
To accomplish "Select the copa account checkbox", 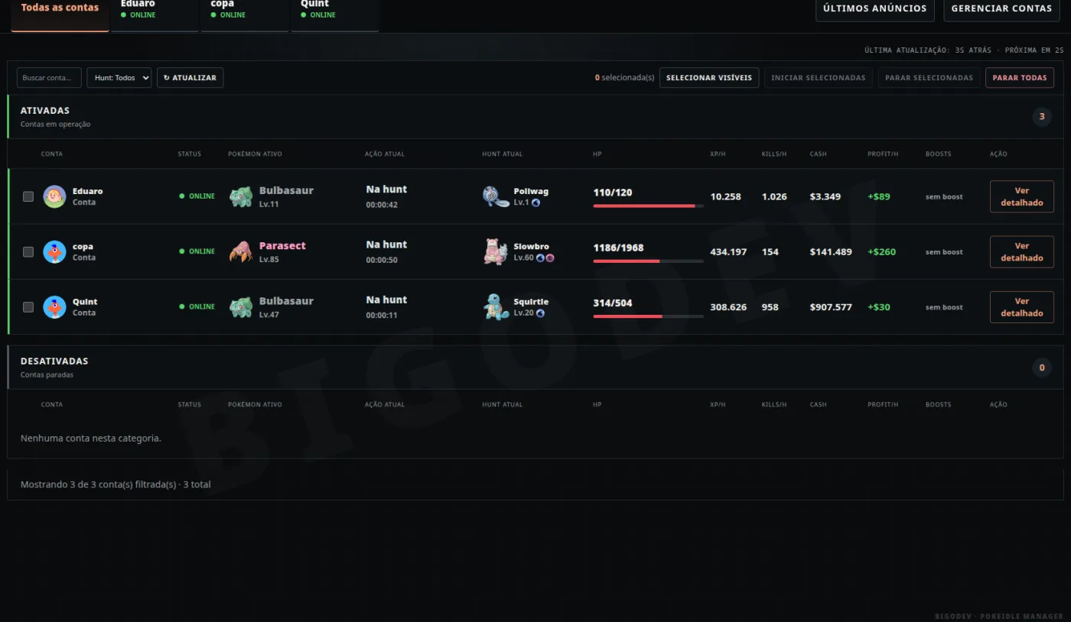I will [28, 251].
